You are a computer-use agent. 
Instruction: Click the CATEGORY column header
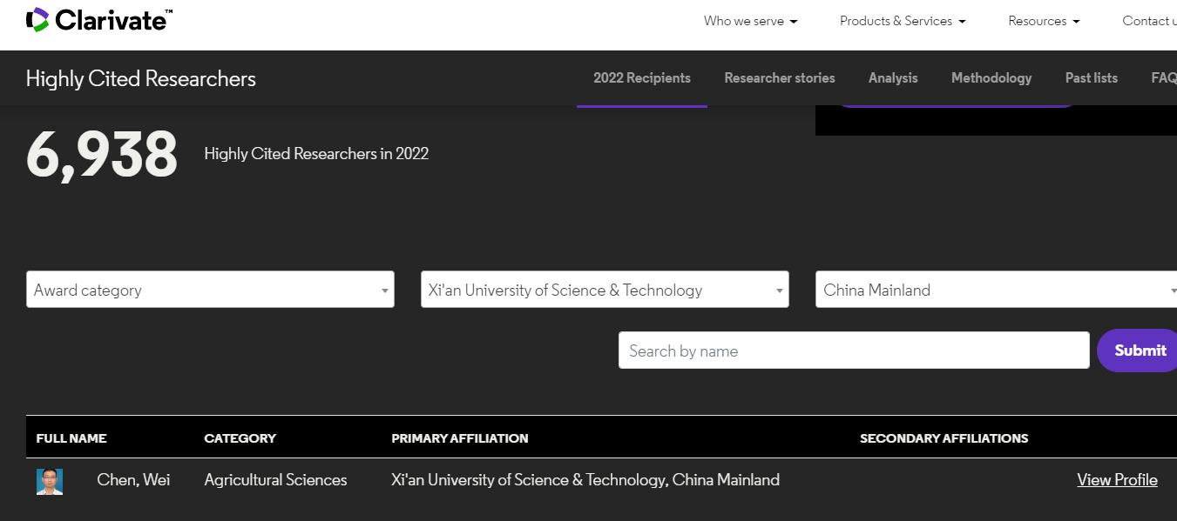[x=240, y=438]
